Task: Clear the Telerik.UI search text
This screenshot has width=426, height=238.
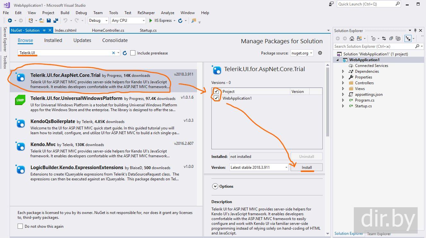Action: [x=113, y=53]
